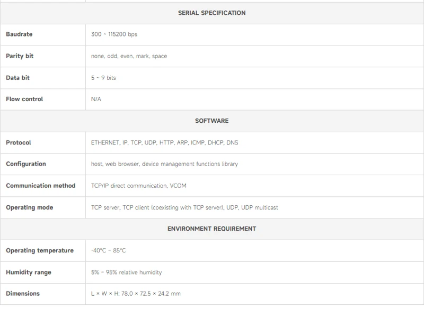Select the TCP/IP direct communication, VCOM value
Viewport: 424px width, 327px height.
(138, 186)
